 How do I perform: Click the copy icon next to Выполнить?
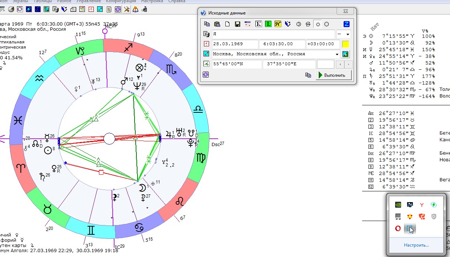click(308, 75)
